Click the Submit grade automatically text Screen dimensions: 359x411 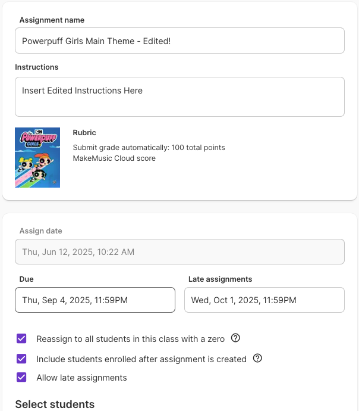coord(149,147)
